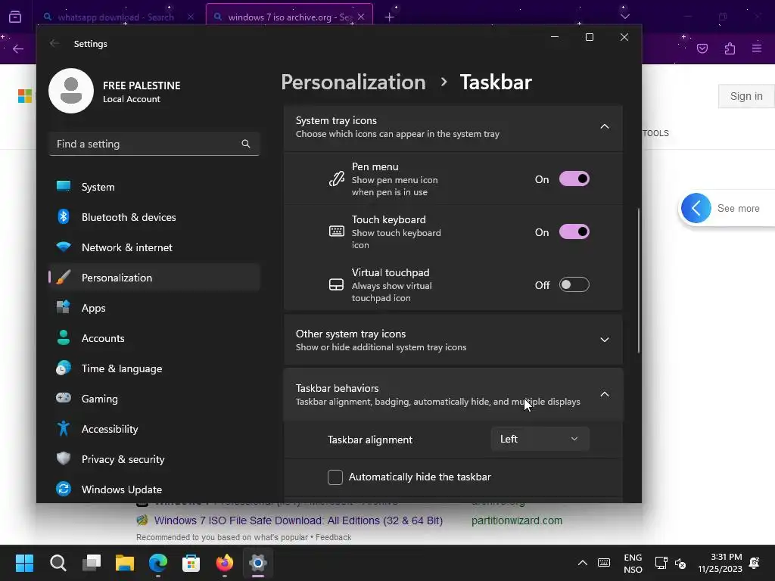Image resolution: width=775 pixels, height=581 pixels.
Task: Expand Other system tray icons section
Action: [605, 340]
